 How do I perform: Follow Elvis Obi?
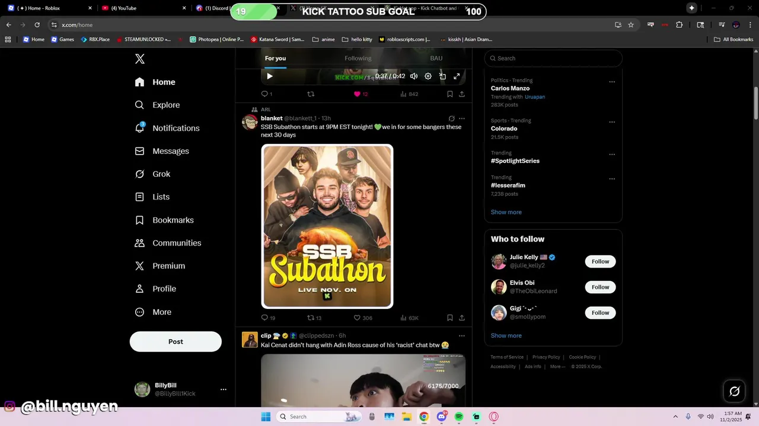coord(600,287)
